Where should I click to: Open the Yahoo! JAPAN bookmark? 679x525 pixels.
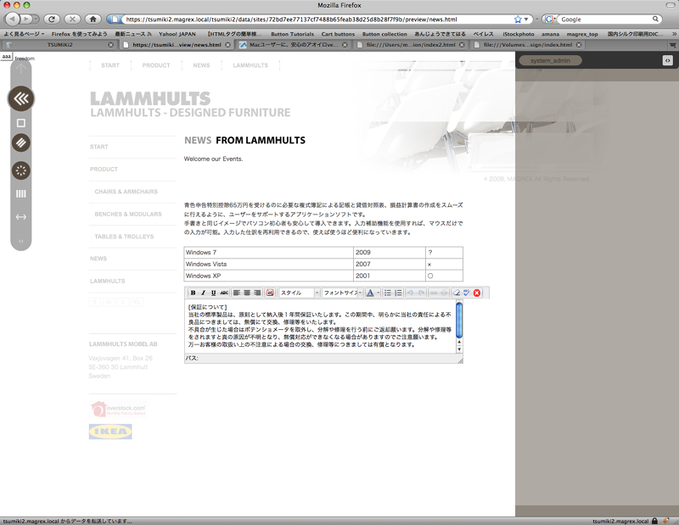[x=177, y=34]
